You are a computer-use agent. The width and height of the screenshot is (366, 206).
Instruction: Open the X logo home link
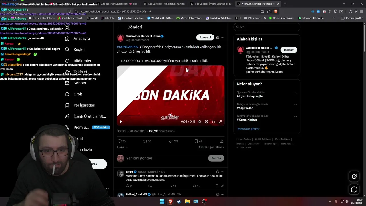(67, 27)
